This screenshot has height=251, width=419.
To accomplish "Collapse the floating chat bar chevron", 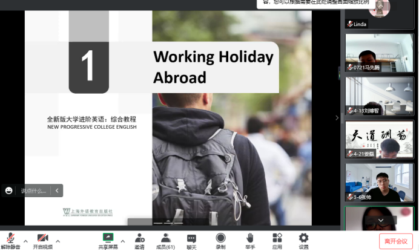I will [x=57, y=191].
